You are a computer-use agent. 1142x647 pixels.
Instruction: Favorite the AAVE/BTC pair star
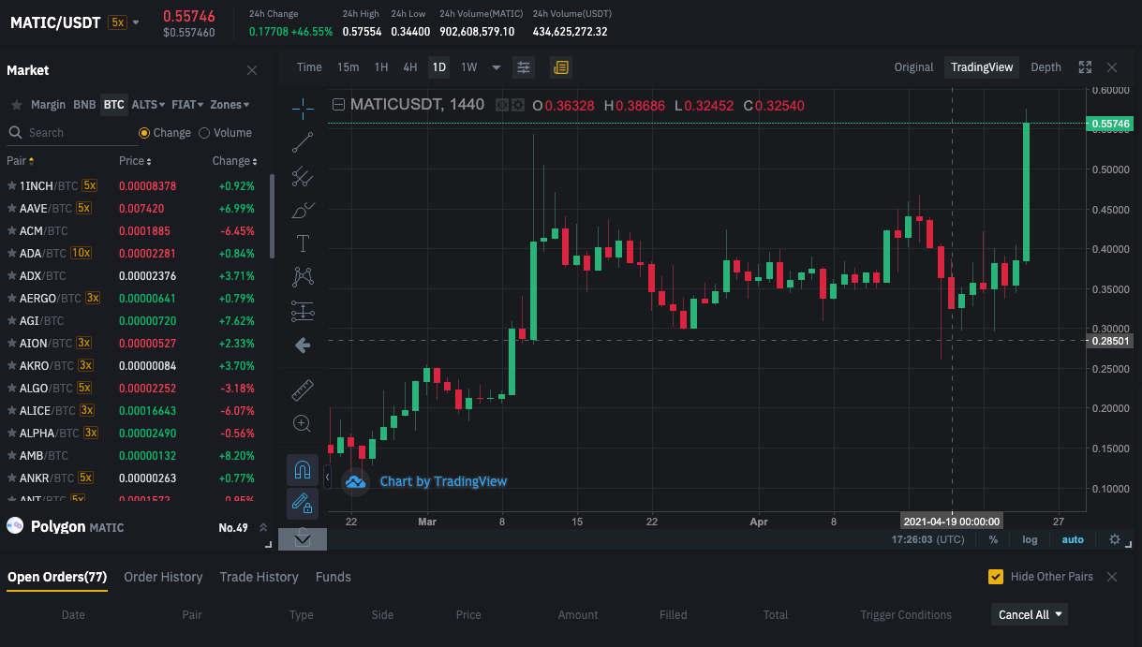(x=11, y=208)
